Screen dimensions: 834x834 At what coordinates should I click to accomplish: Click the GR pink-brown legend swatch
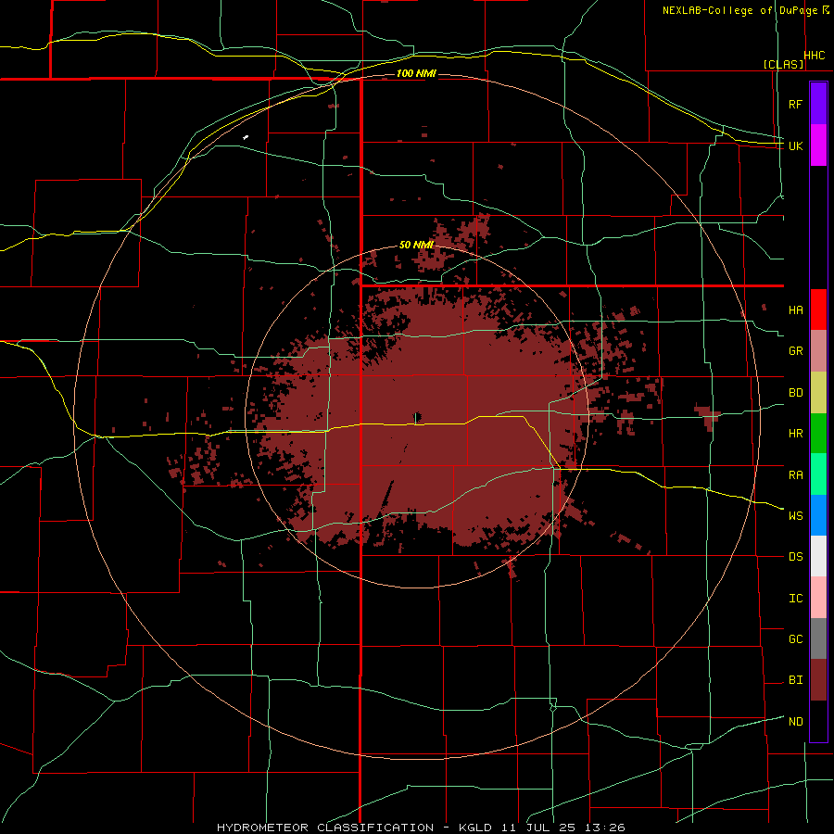[x=818, y=350]
